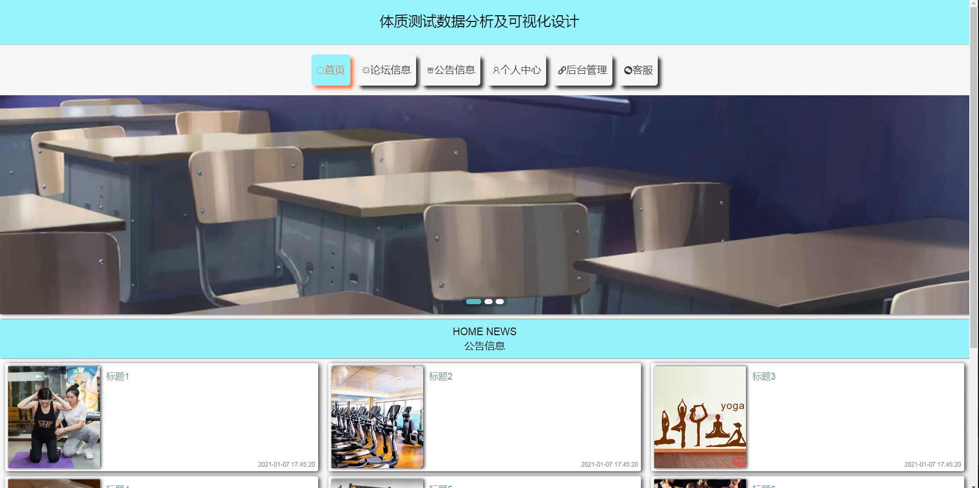This screenshot has height=488, width=979.
Task: Open the 标题3 announcement link
Action: pos(764,376)
